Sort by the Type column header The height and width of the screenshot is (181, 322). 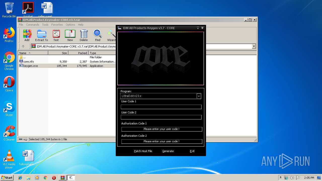click(x=102, y=53)
